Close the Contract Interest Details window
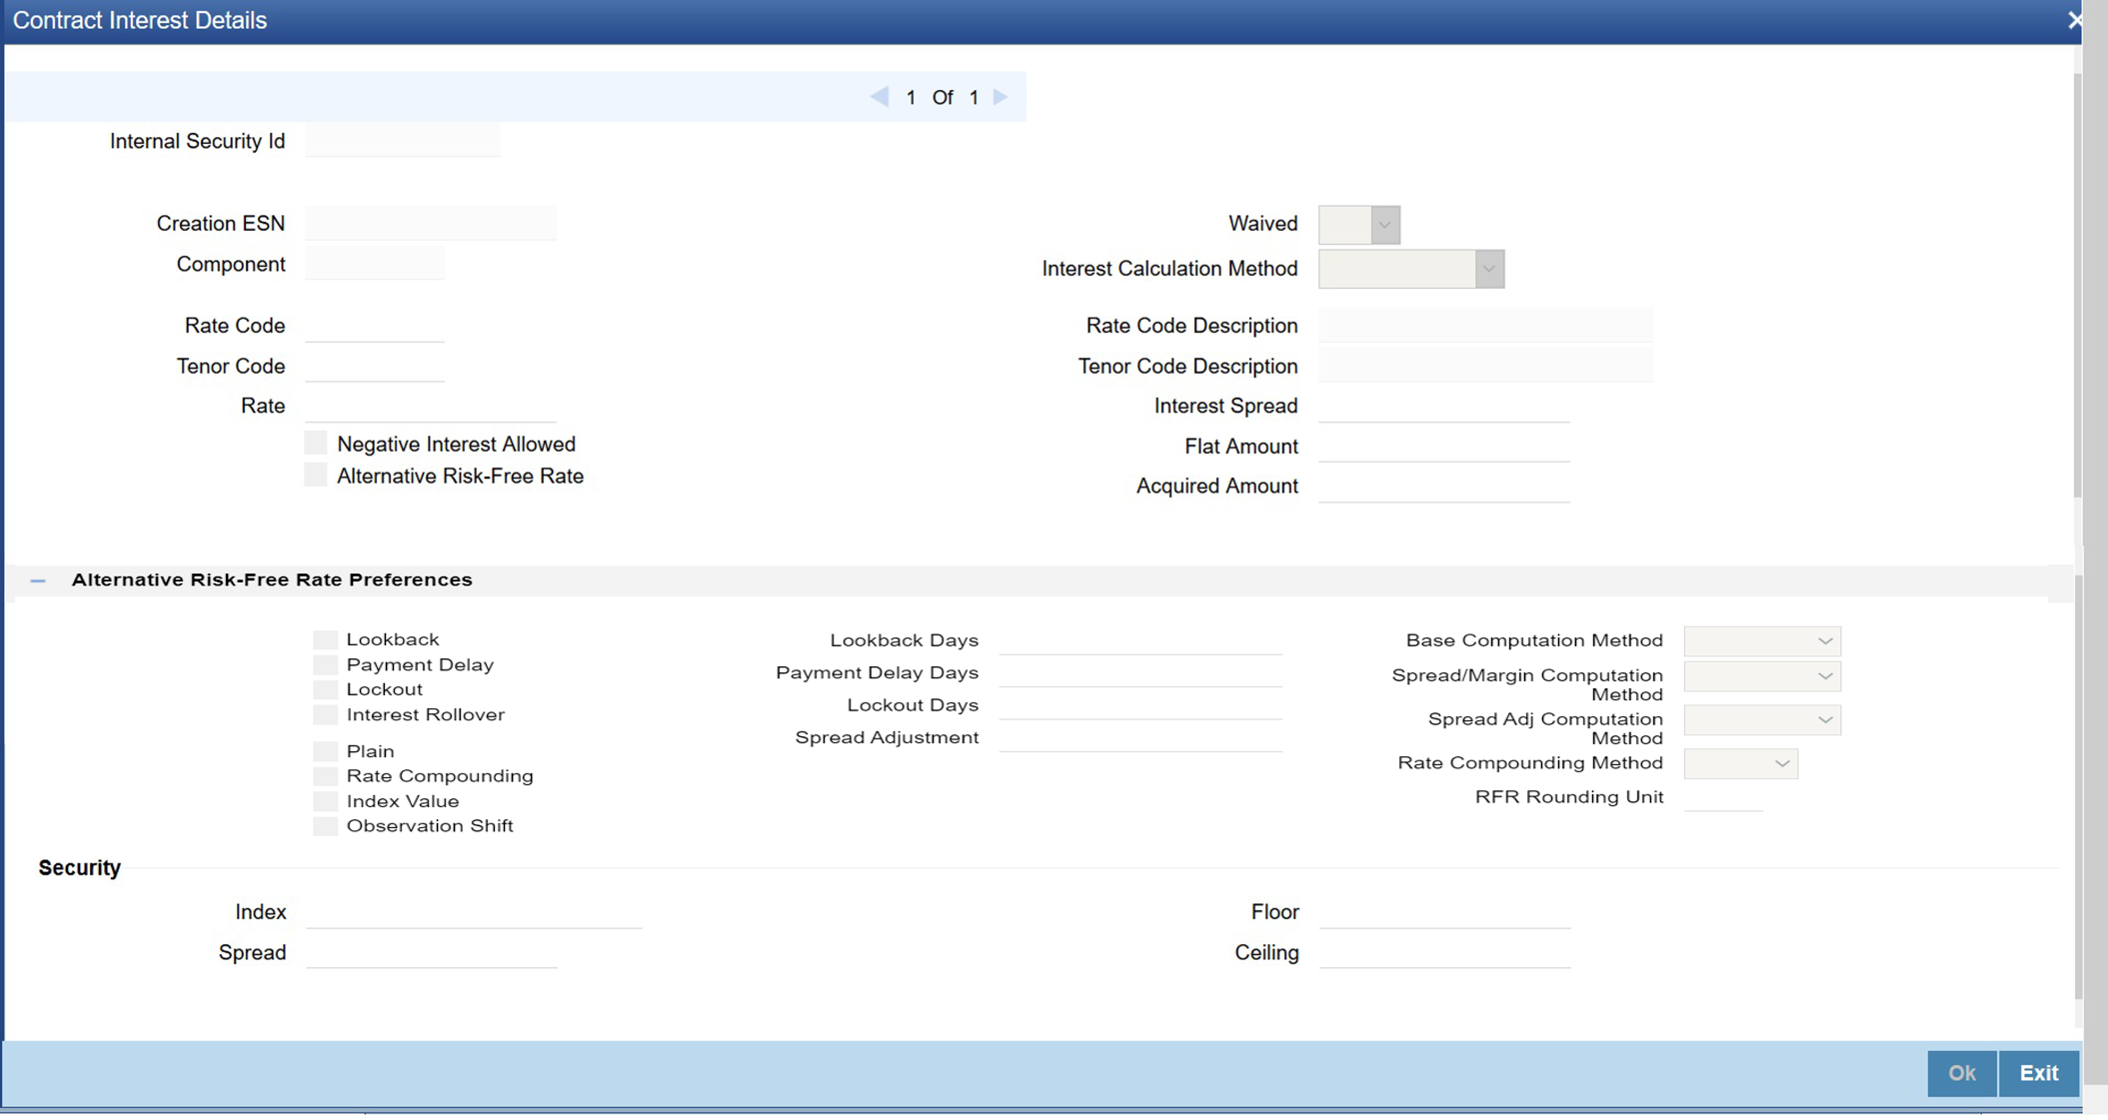This screenshot has width=2108, height=1120. point(2075,20)
